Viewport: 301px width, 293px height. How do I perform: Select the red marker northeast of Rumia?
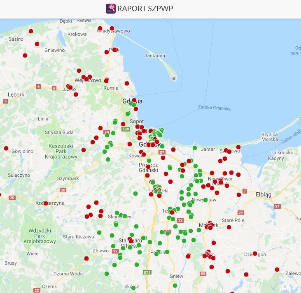(x=127, y=83)
